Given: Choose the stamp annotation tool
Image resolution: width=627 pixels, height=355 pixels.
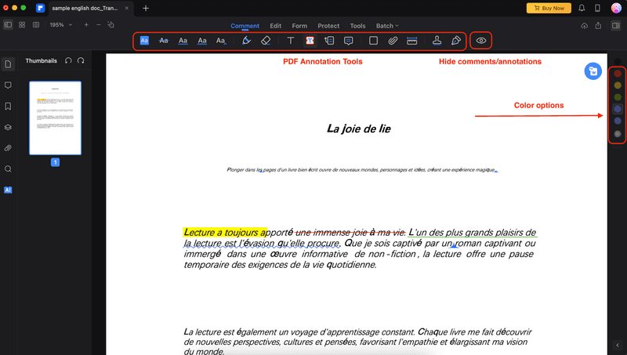Looking at the screenshot, I should coord(437,40).
